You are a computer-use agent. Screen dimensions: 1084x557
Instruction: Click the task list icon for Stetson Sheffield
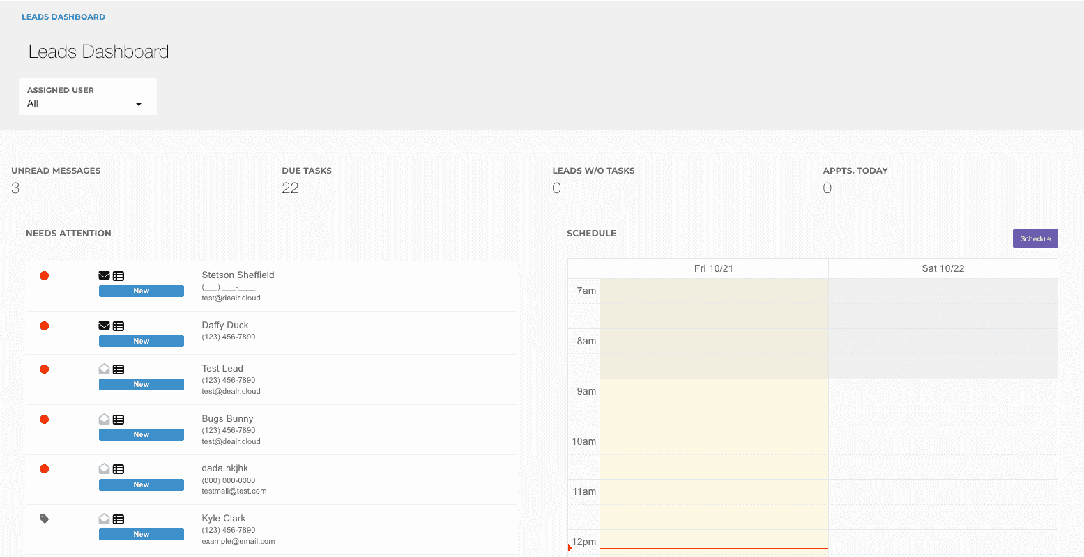point(119,276)
